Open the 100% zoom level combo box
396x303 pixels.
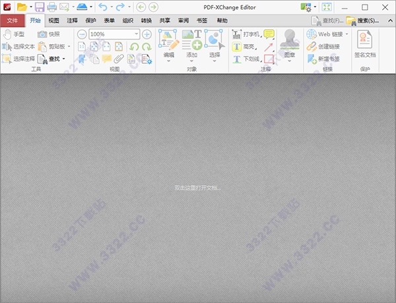(x=114, y=34)
